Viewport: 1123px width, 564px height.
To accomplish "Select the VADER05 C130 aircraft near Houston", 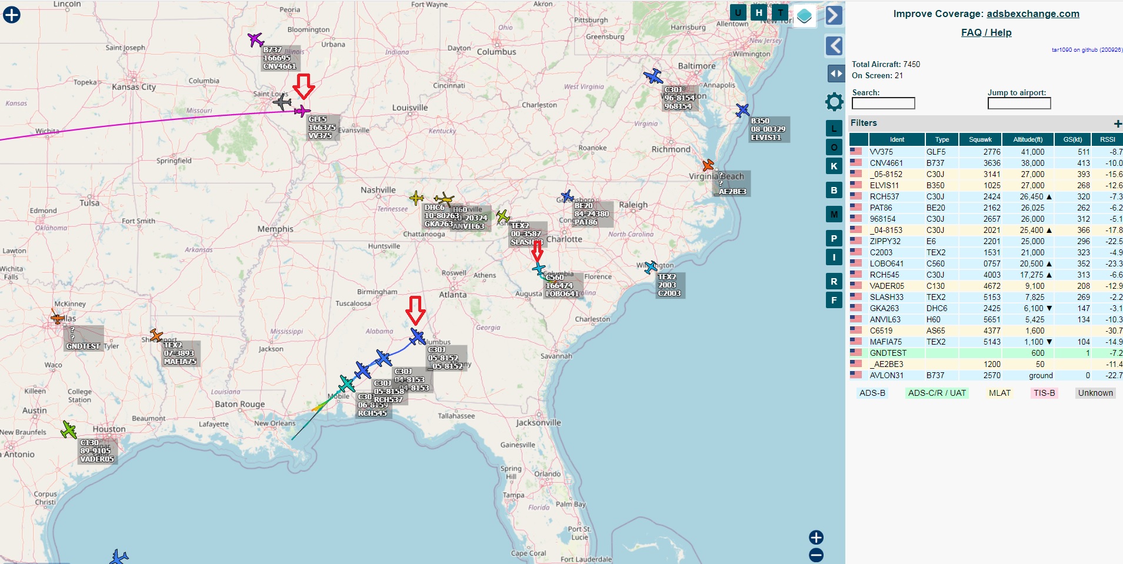I will (69, 430).
